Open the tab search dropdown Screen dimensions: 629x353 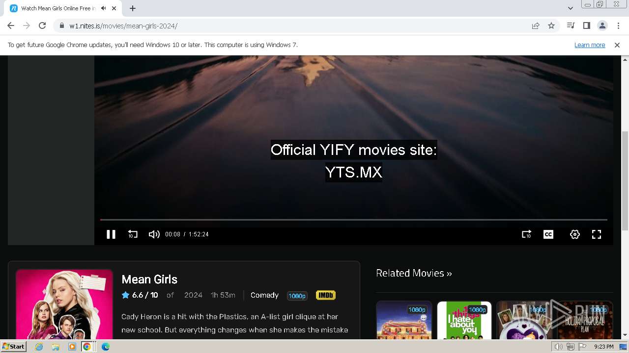pyautogui.click(x=571, y=8)
